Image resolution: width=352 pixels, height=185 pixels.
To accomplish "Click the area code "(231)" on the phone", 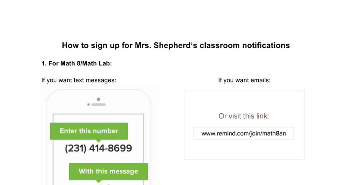I will [x=76, y=149].
